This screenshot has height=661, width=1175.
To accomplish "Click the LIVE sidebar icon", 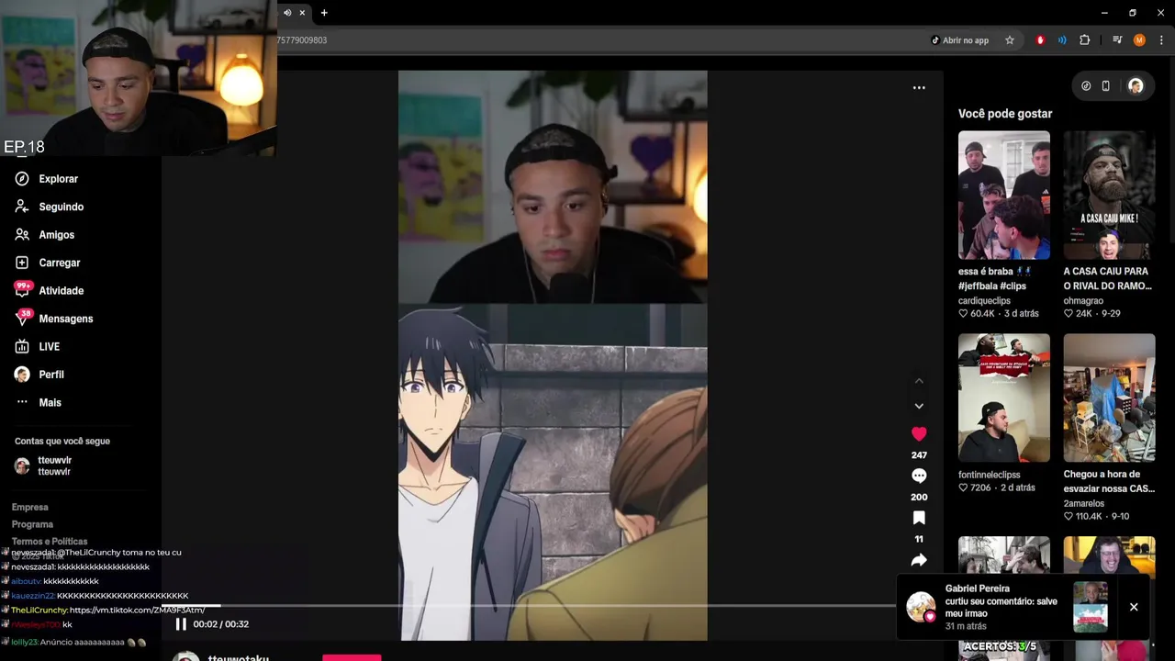I will click(22, 347).
